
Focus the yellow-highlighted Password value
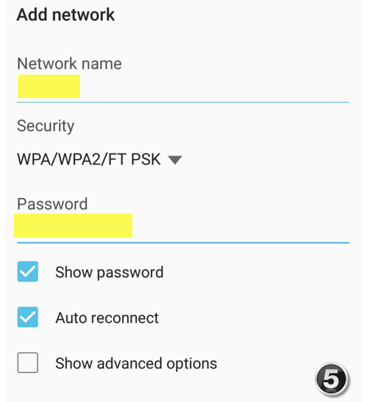click(x=73, y=226)
